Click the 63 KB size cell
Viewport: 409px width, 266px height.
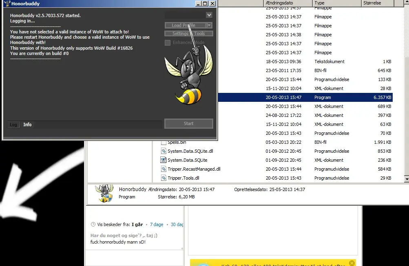[386, 124]
